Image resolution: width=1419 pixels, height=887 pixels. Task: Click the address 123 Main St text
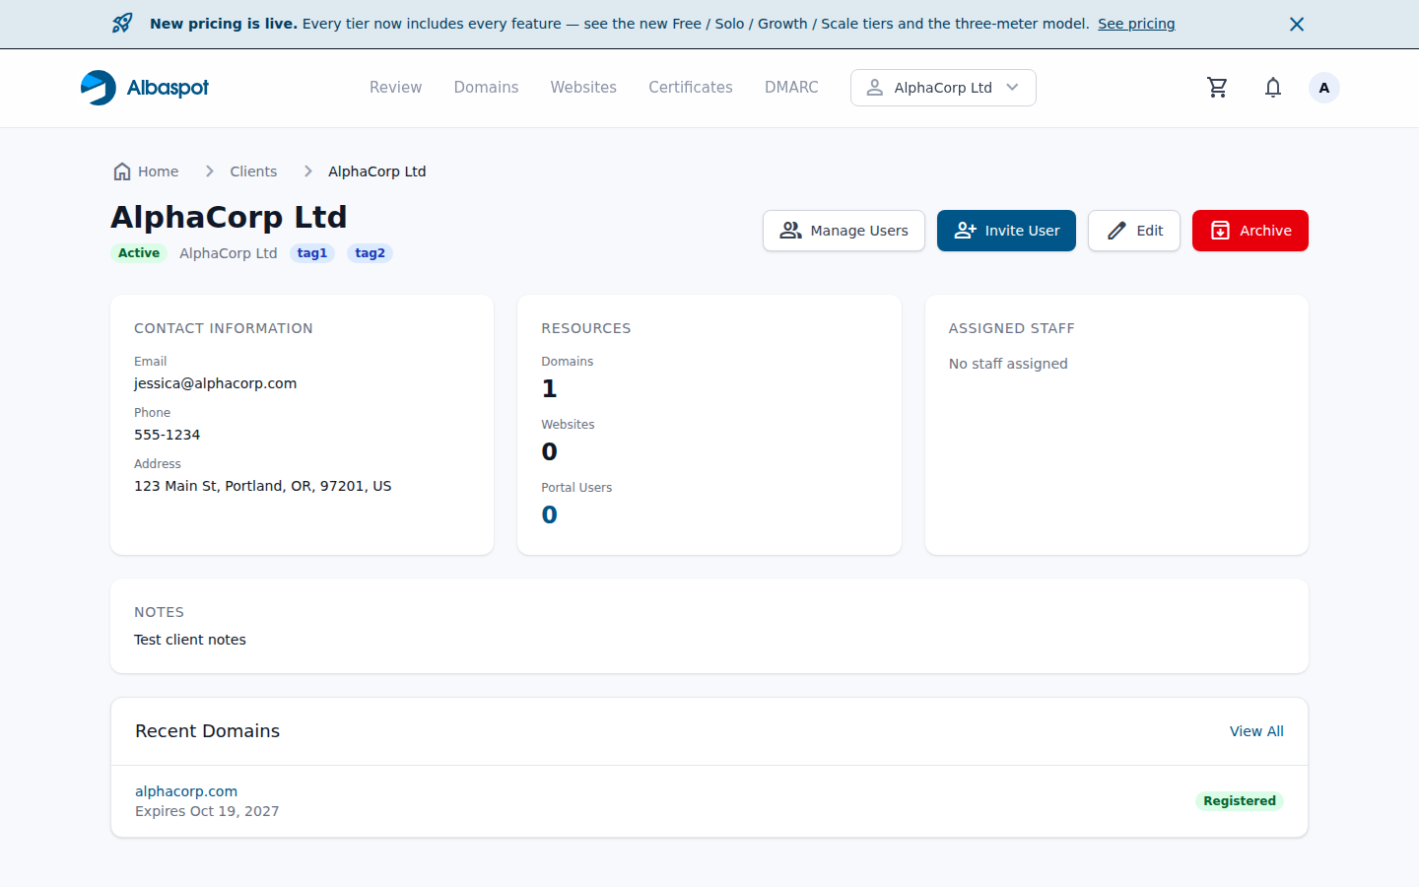point(263,486)
